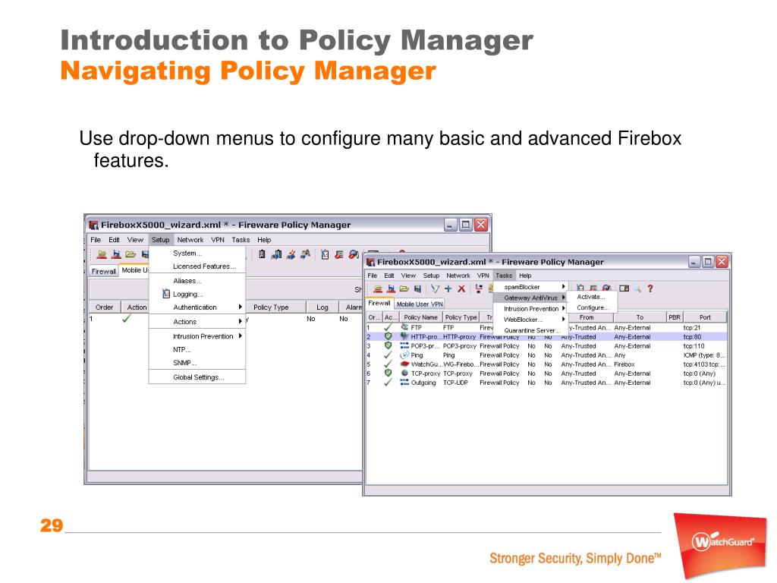
Task: Open the Help menu in front window
Action: (x=525, y=275)
